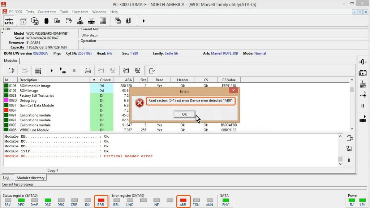The image size is (370, 208).
Task: Expand the HDD panel arrow
Action: coord(2,32)
